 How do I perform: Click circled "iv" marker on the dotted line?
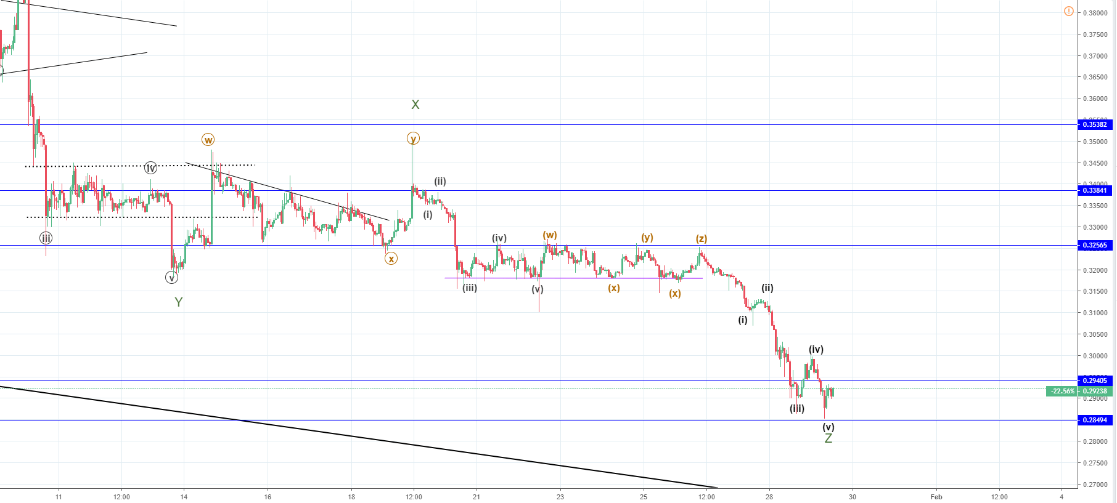coord(150,167)
